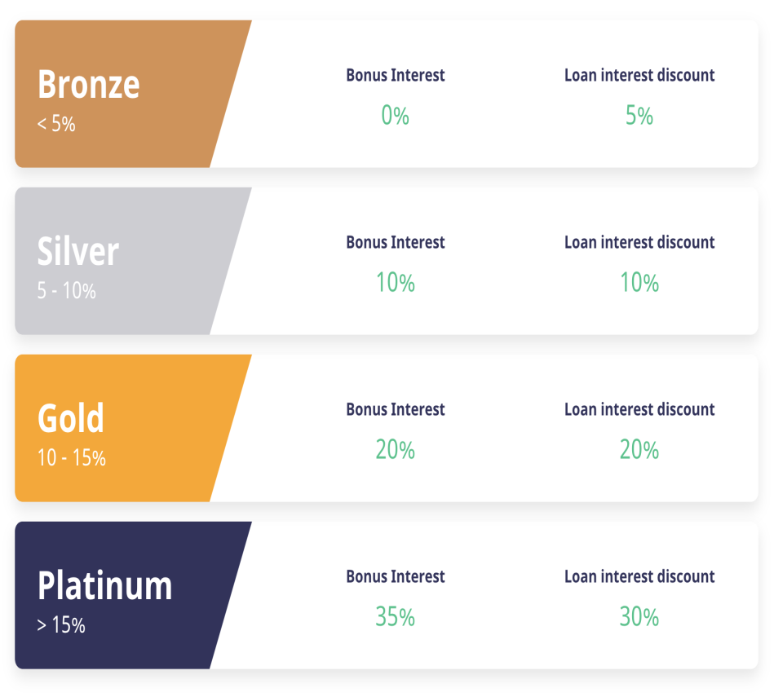This screenshot has height=697, width=774.
Task: Click the Platinum tier heading
Action: tap(105, 586)
